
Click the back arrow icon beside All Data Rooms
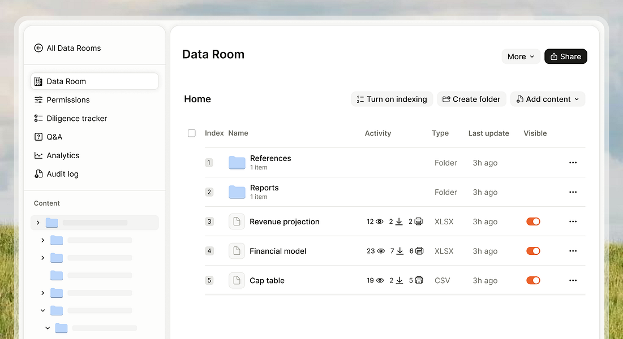pos(38,48)
